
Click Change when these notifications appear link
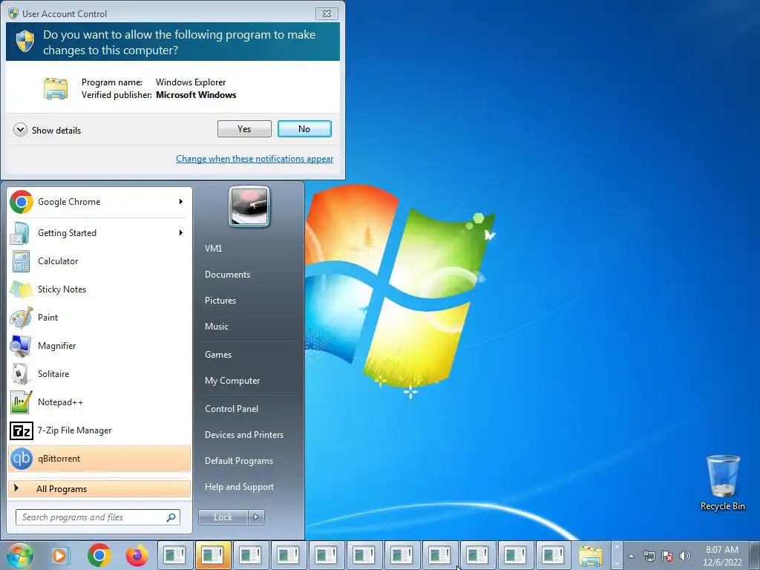255,159
